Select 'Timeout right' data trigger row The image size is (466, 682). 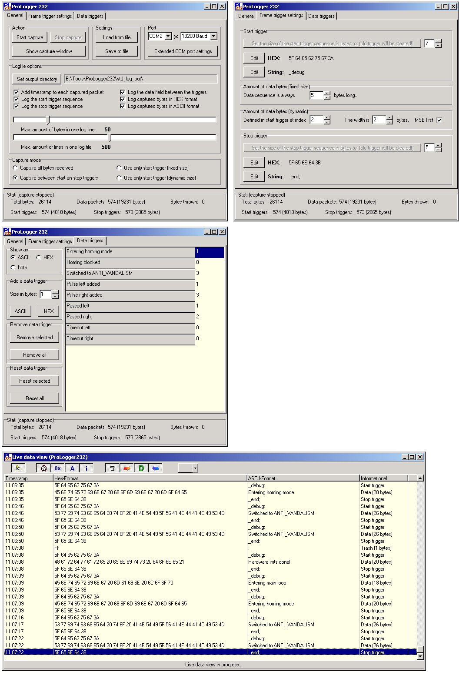click(130, 339)
